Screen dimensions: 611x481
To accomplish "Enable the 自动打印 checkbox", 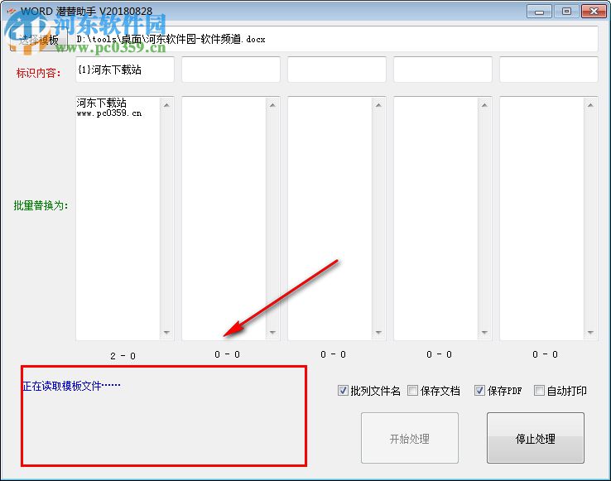I will point(539,390).
